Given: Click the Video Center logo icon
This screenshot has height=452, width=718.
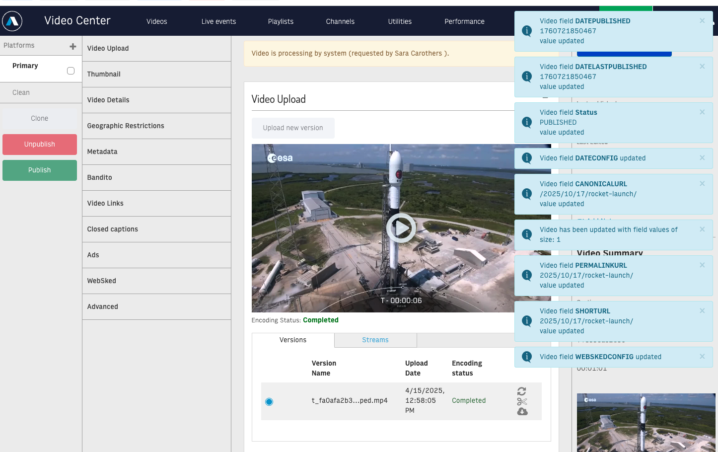Looking at the screenshot, I should pyautogui.click(x=12, y=21).
